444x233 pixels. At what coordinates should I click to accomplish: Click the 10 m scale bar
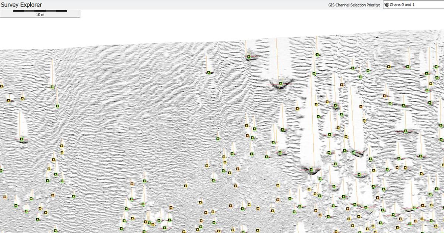click(40, 11)
